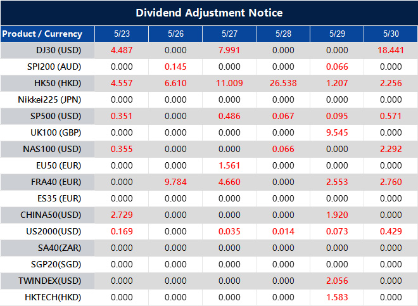Viewport: 418px width, 306px height.
Task: Select the TWINDEX(USD) row label
Action: point(50,281)
